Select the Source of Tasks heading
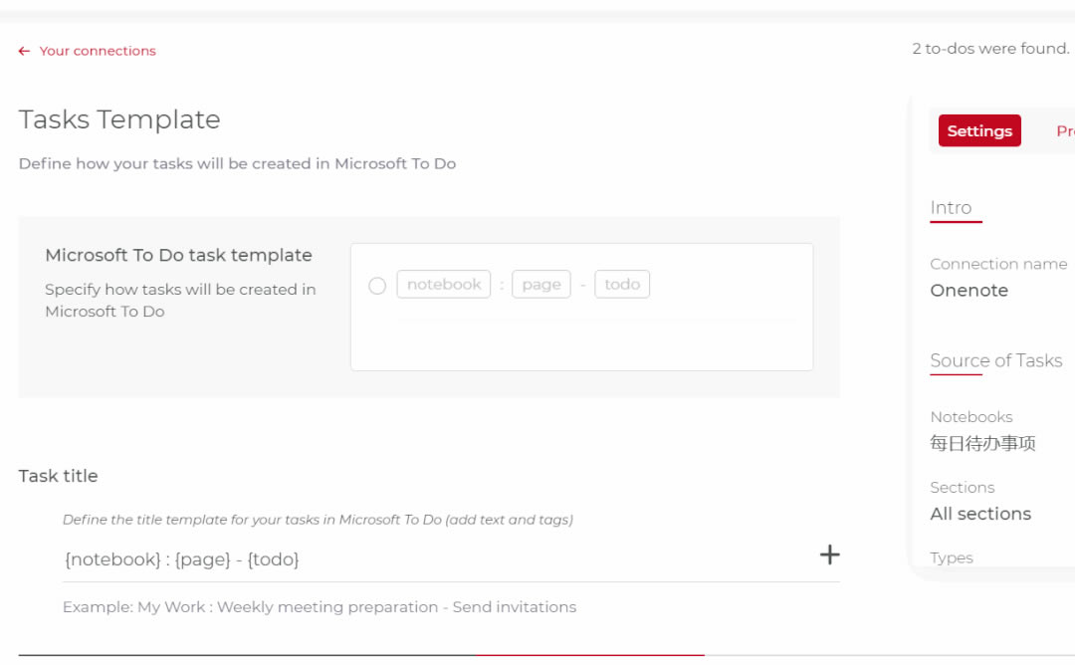The image size is (1075, 665). 995,360
